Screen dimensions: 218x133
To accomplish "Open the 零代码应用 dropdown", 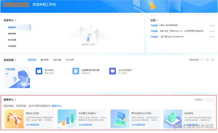I will pos(196,60).
